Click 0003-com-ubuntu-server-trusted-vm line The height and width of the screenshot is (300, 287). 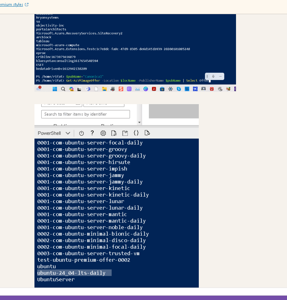(x=88, y=253)
